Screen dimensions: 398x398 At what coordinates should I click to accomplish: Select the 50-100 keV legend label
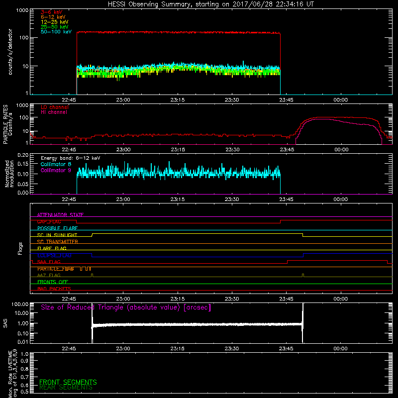pos(56,32)
